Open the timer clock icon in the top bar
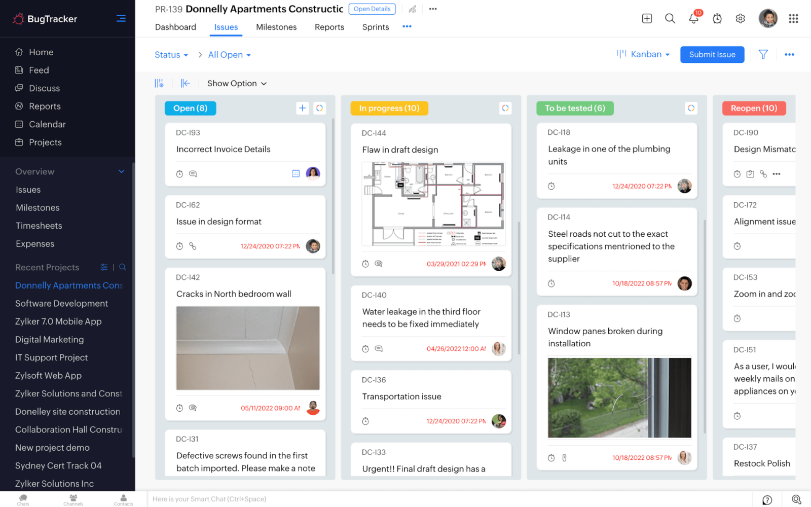The height and width of the screenshot is (507, 811). (x=717, y=18)
